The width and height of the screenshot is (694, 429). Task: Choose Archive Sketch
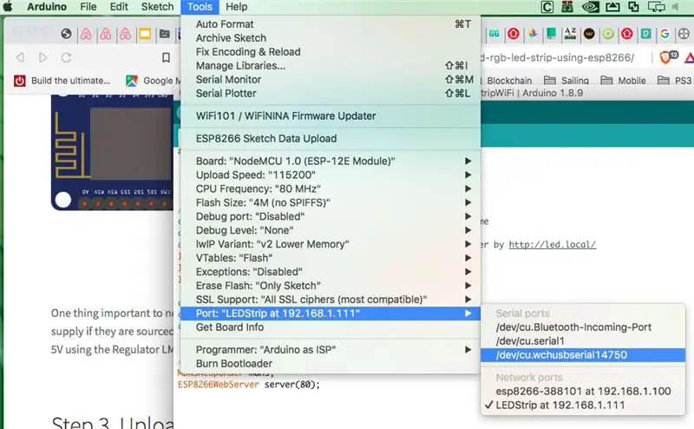click(331, 38)
